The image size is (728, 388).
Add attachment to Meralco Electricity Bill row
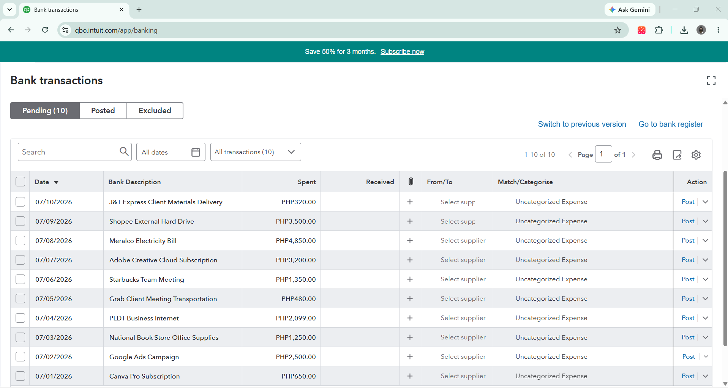(410, 241)
